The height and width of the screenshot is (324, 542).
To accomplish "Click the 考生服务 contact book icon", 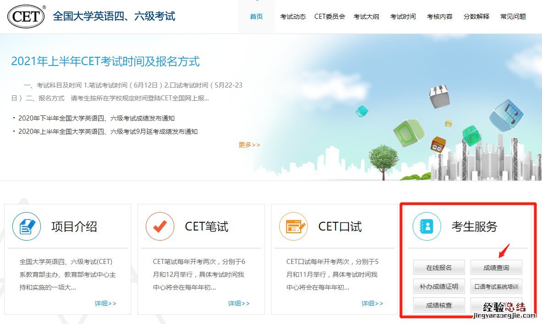I will coord(426,226).
